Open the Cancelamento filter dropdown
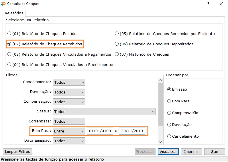This screenshot has width=228, height=162. click(69, 82)
